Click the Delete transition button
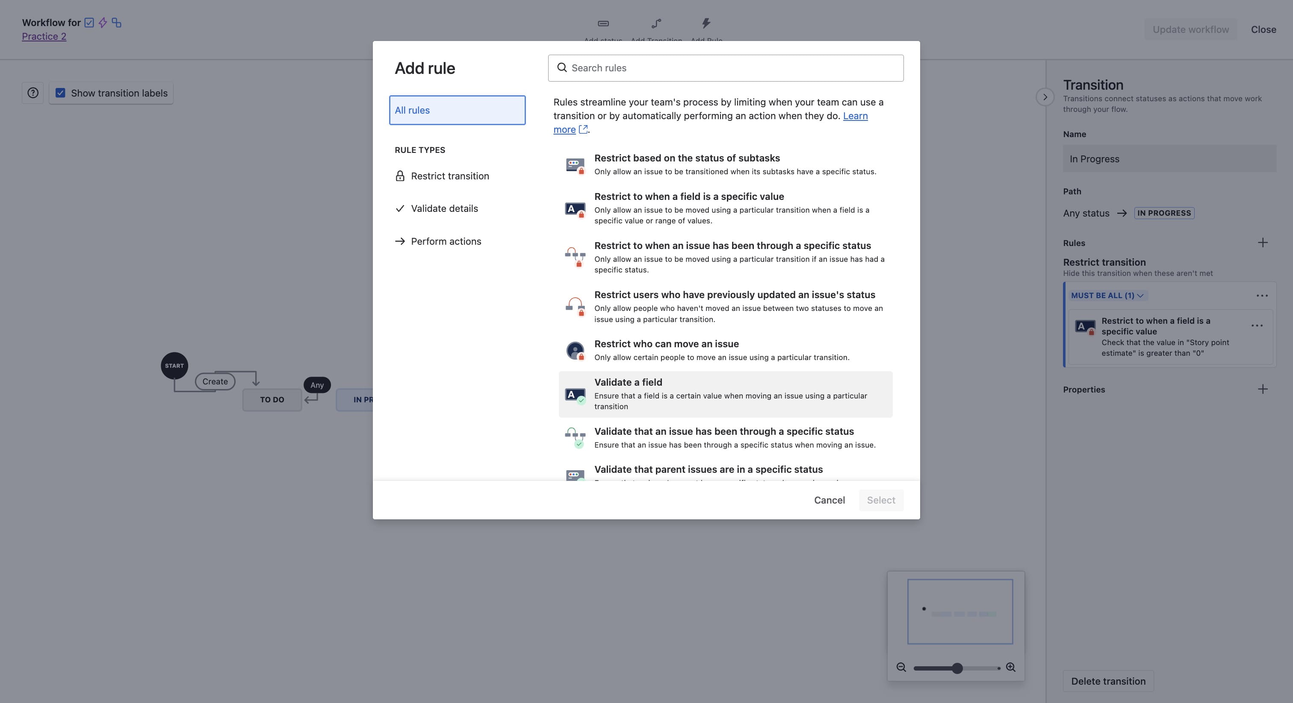The image size is (1293, 703). 1108,681
